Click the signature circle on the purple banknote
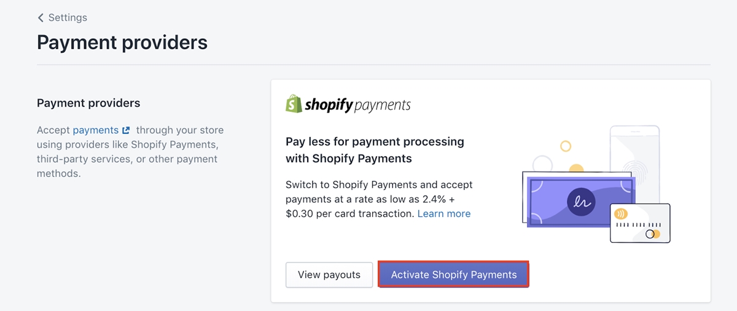737x311 pixels. tap(581, 202)
